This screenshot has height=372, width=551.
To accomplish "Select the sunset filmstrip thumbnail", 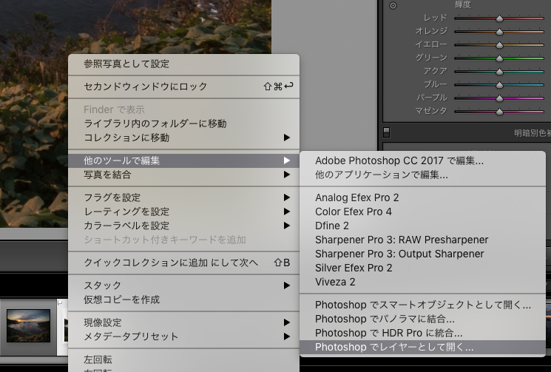I will 28,325.
